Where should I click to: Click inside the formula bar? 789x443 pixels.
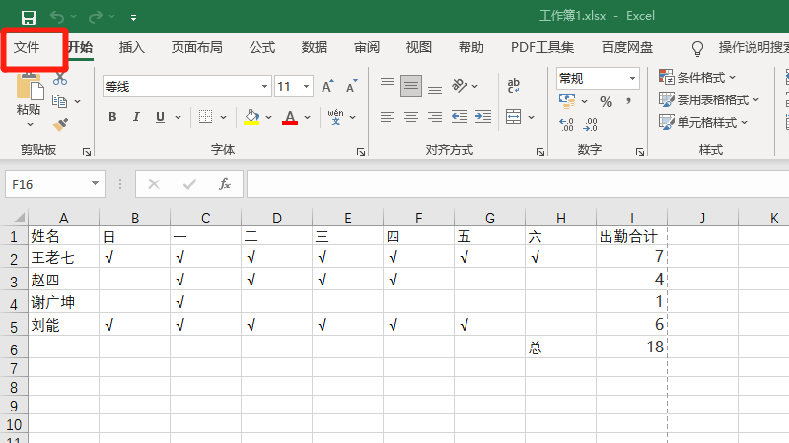518,184
